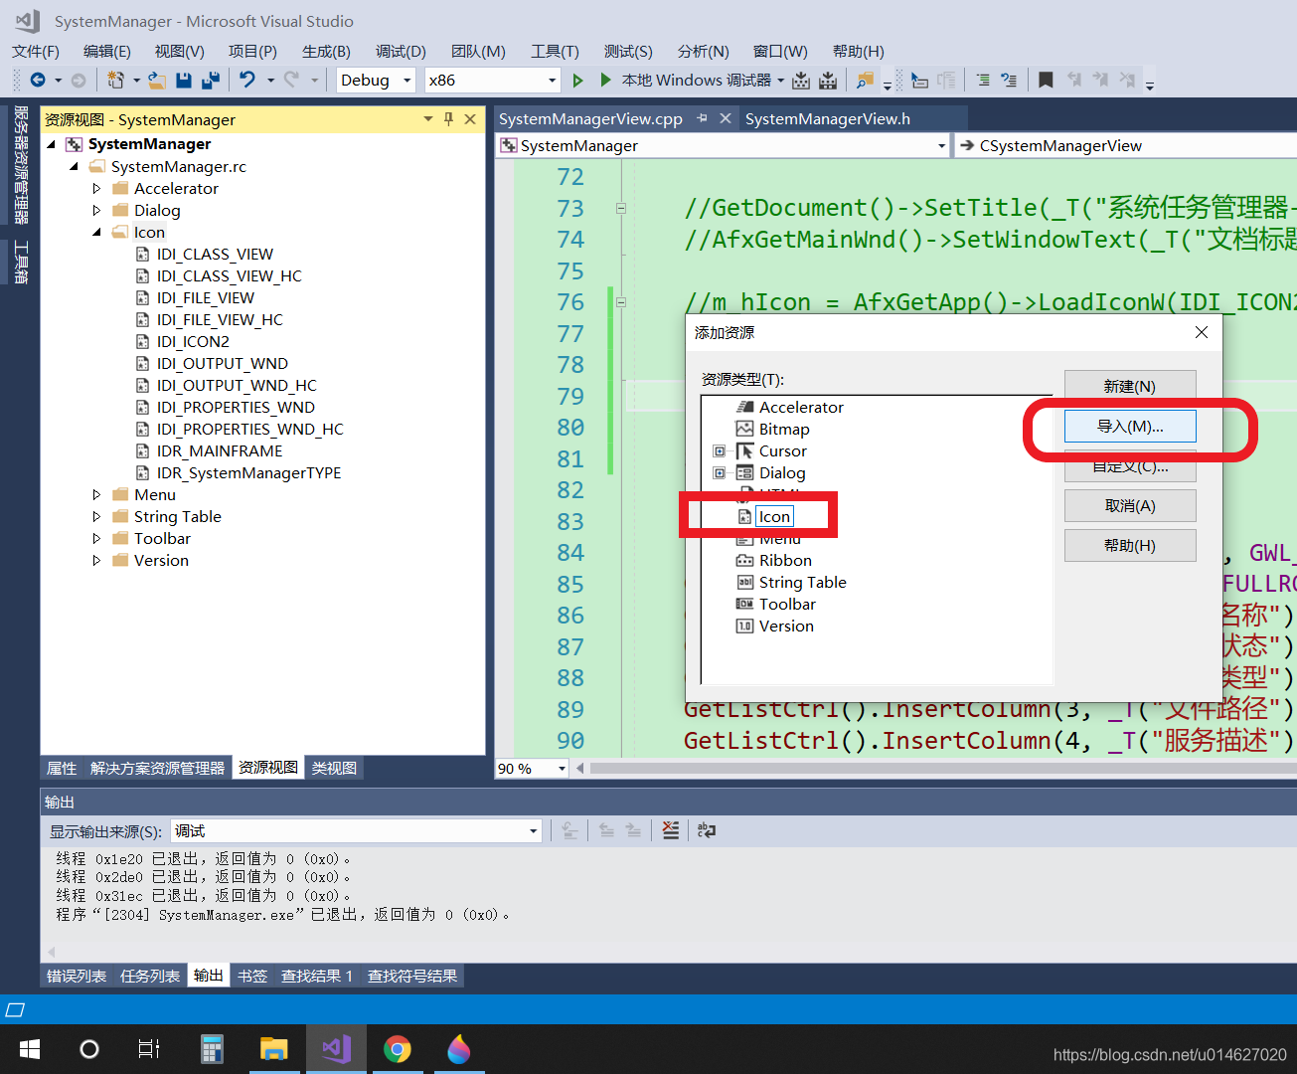Open the x86 platform dropdown
Screen dimensions: 1297x1074
pos(493,81)
